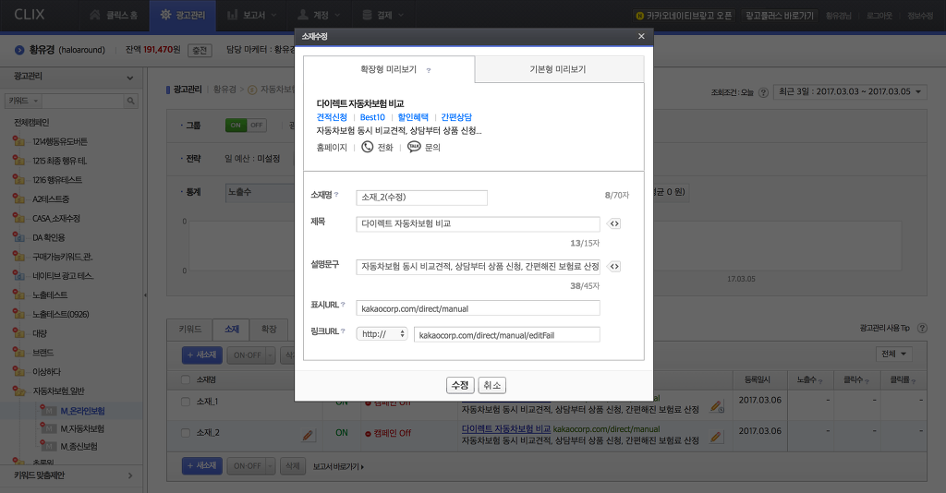The width and height of the screenshot is (946, 493).
Task: Collapse the 광고관리 sidebar panel
Action: coord(129,78)
